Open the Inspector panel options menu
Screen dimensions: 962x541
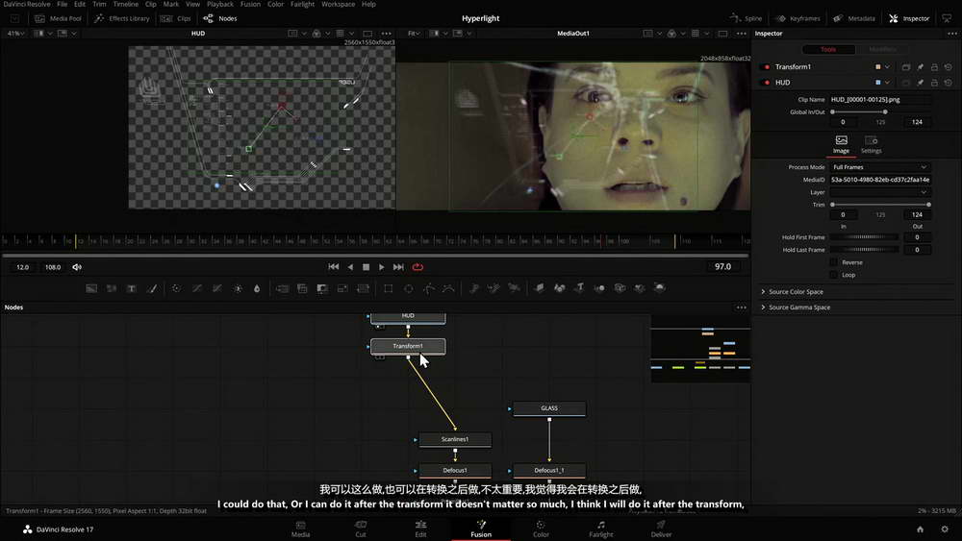(x=952, y=34)
